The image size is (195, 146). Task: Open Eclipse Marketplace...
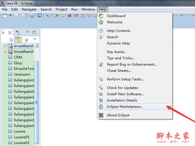pyautogui.click(x=135, y=107)
